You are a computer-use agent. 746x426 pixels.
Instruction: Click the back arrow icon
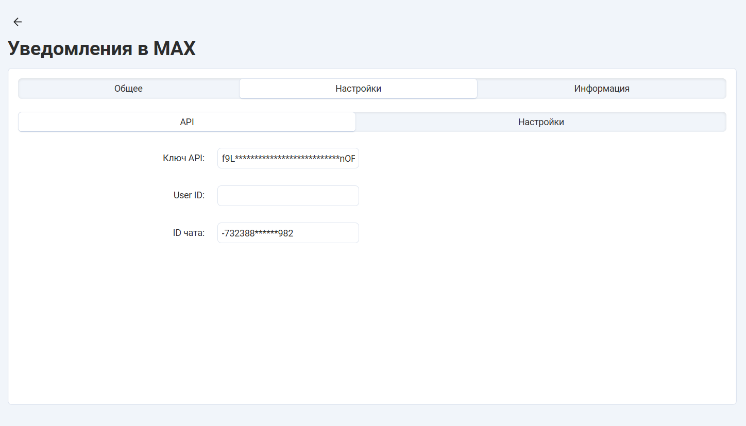18,22
